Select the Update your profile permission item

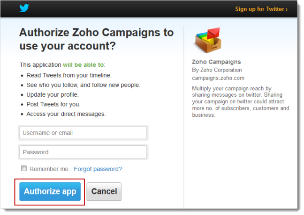(x=53, y=95)
